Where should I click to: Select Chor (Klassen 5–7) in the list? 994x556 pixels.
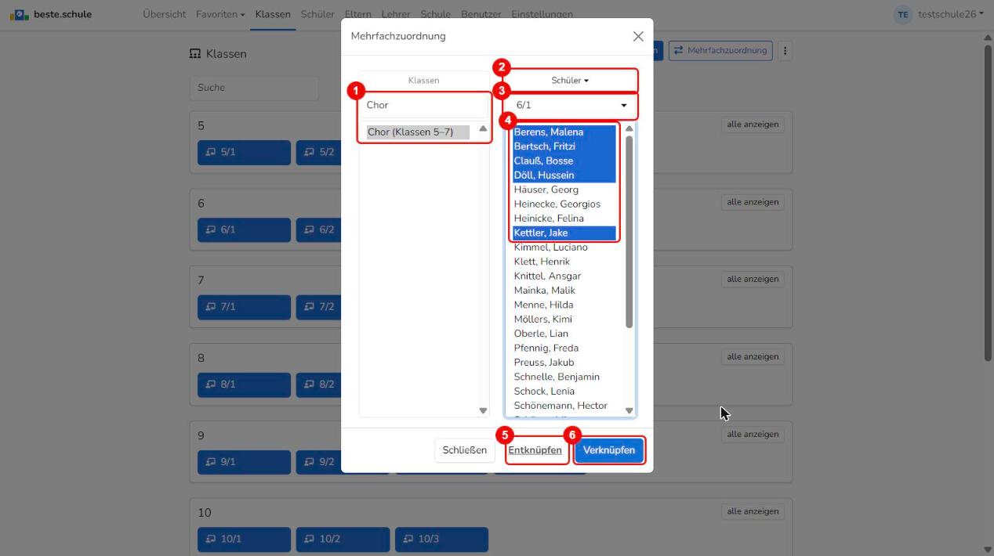[418, 132]
